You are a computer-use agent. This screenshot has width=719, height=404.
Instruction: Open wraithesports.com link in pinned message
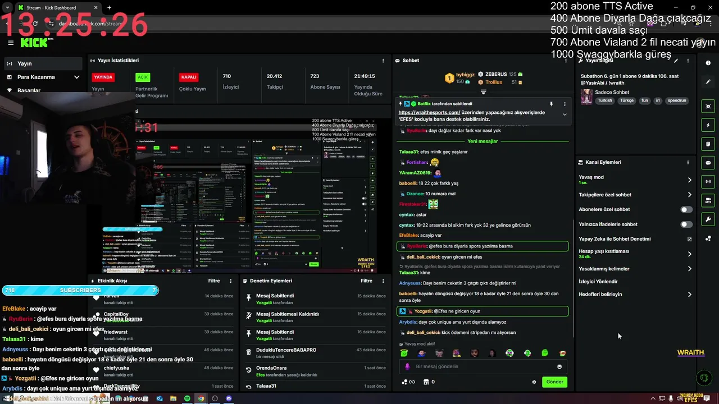(x=429, y=112)
